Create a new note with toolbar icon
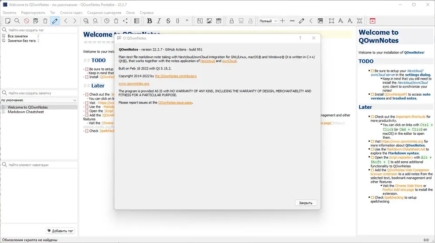The image size is (435, 243). point(8,21)
